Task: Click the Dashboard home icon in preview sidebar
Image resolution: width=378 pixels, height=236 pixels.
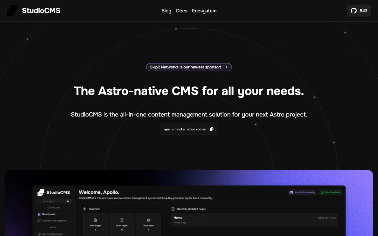Action: pyautogui.click(x=39, y=214)
